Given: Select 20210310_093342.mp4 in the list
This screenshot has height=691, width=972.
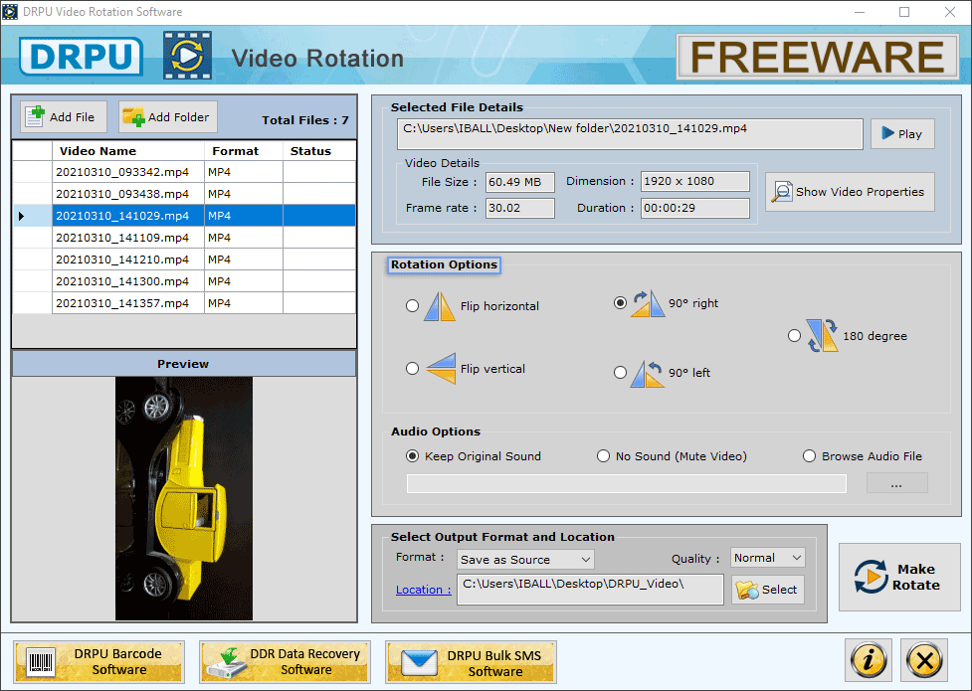Looking at the screenshot, I should (184, 172).
